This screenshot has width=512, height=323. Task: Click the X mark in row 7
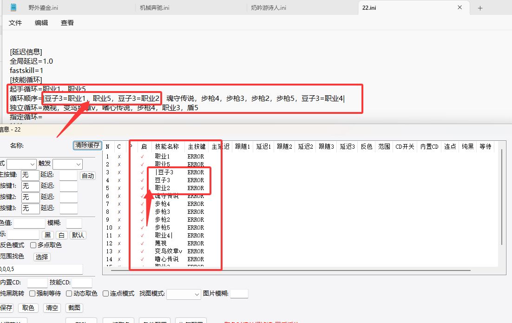(119, 204)
